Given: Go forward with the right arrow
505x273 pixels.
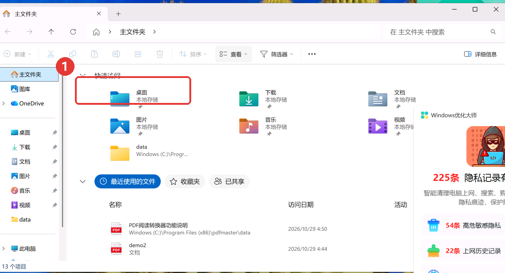Looking at the screenshot, I should (x=30, y=31).
